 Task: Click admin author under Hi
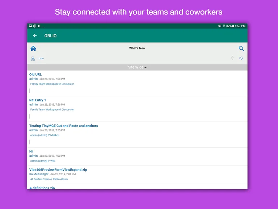point(34,156)
